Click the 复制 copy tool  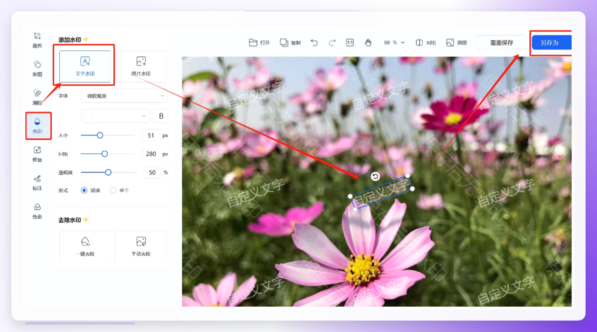(x=290, y=42)
